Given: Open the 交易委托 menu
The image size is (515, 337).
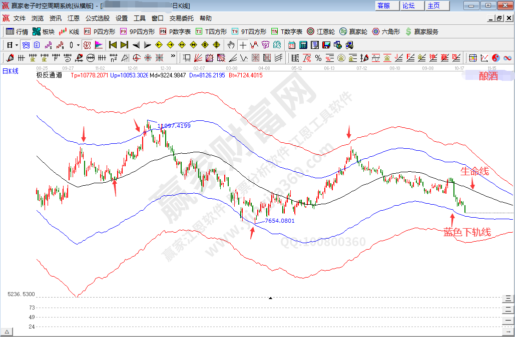Looking at the screenshot, I should coord(181,18).
